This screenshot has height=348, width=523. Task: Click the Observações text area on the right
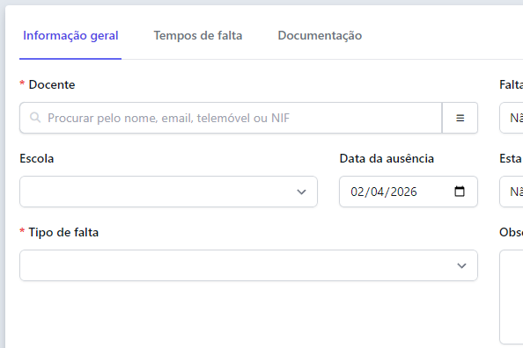click(511, 297)
